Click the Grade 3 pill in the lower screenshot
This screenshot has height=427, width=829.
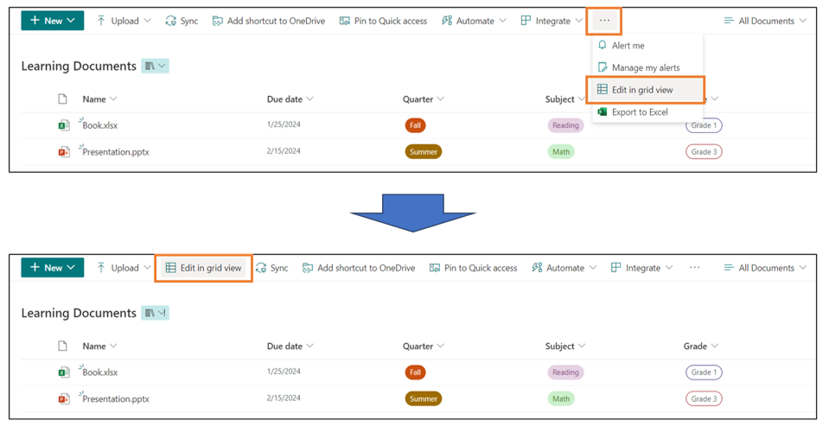click(x=704, y=398)
